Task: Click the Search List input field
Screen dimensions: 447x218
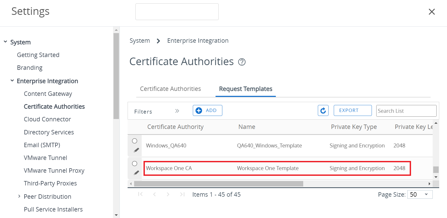Action: click(x=406, y=111)
